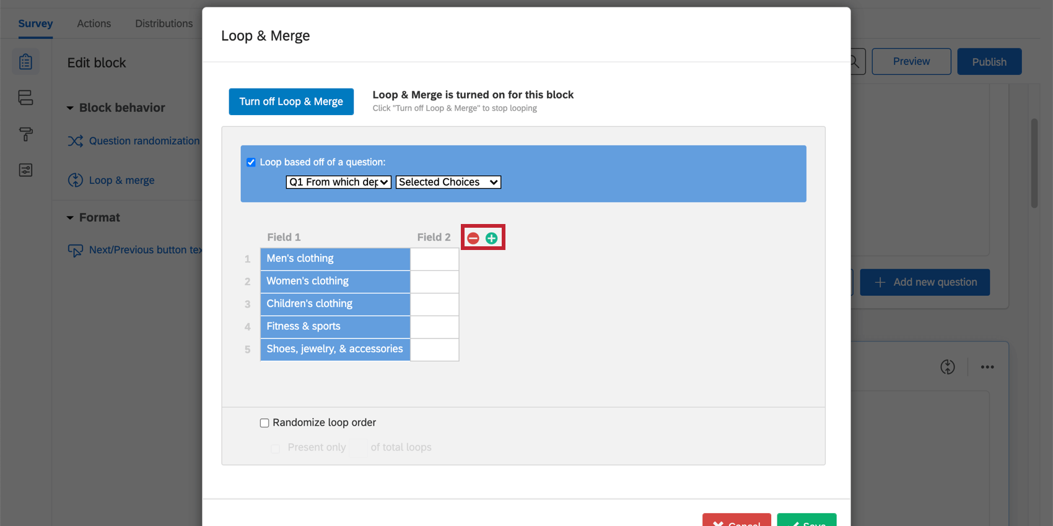This screenshot has width=1053, height=526.
Task: Open survey options icon in sidebar
Action: click(25, 170)
